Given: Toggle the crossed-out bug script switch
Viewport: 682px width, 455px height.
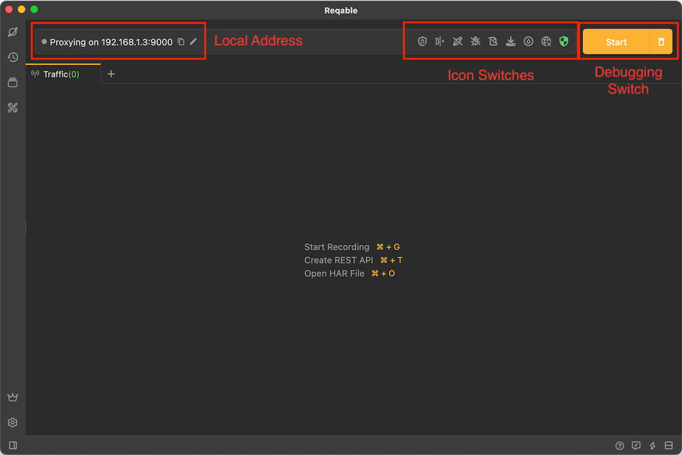Looking at the screenshot, I should click(476, 41).
